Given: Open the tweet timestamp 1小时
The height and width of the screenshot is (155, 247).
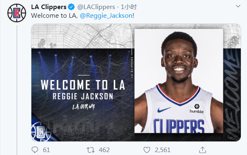Looking at the screenshot, I should click(129, 7).
